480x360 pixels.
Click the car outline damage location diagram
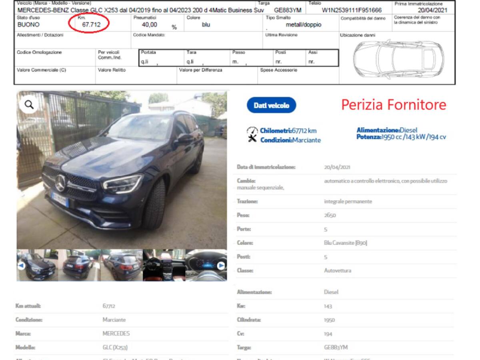[x=398, y=59]
